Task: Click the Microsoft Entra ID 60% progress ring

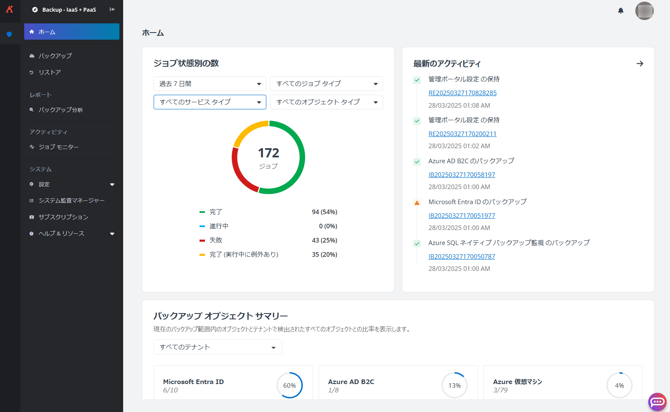Action: pyautogui.click(x=290, y=385)
